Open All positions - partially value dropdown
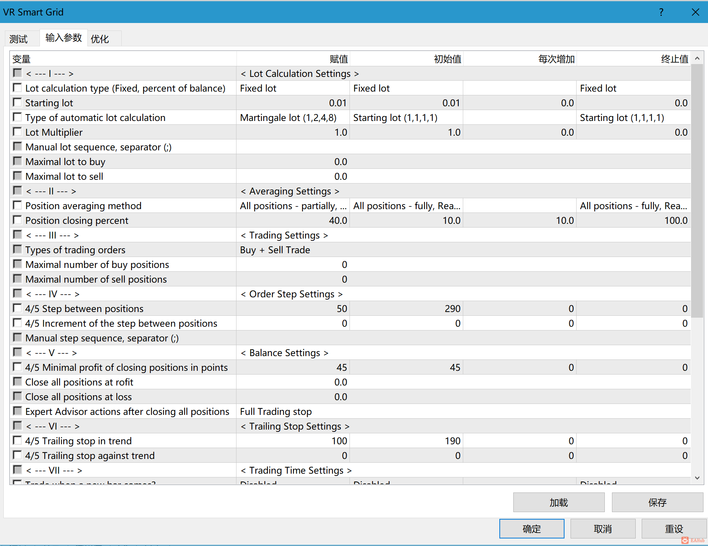The width and height of the screenshot is (708, 546). [x=293, y=206]
